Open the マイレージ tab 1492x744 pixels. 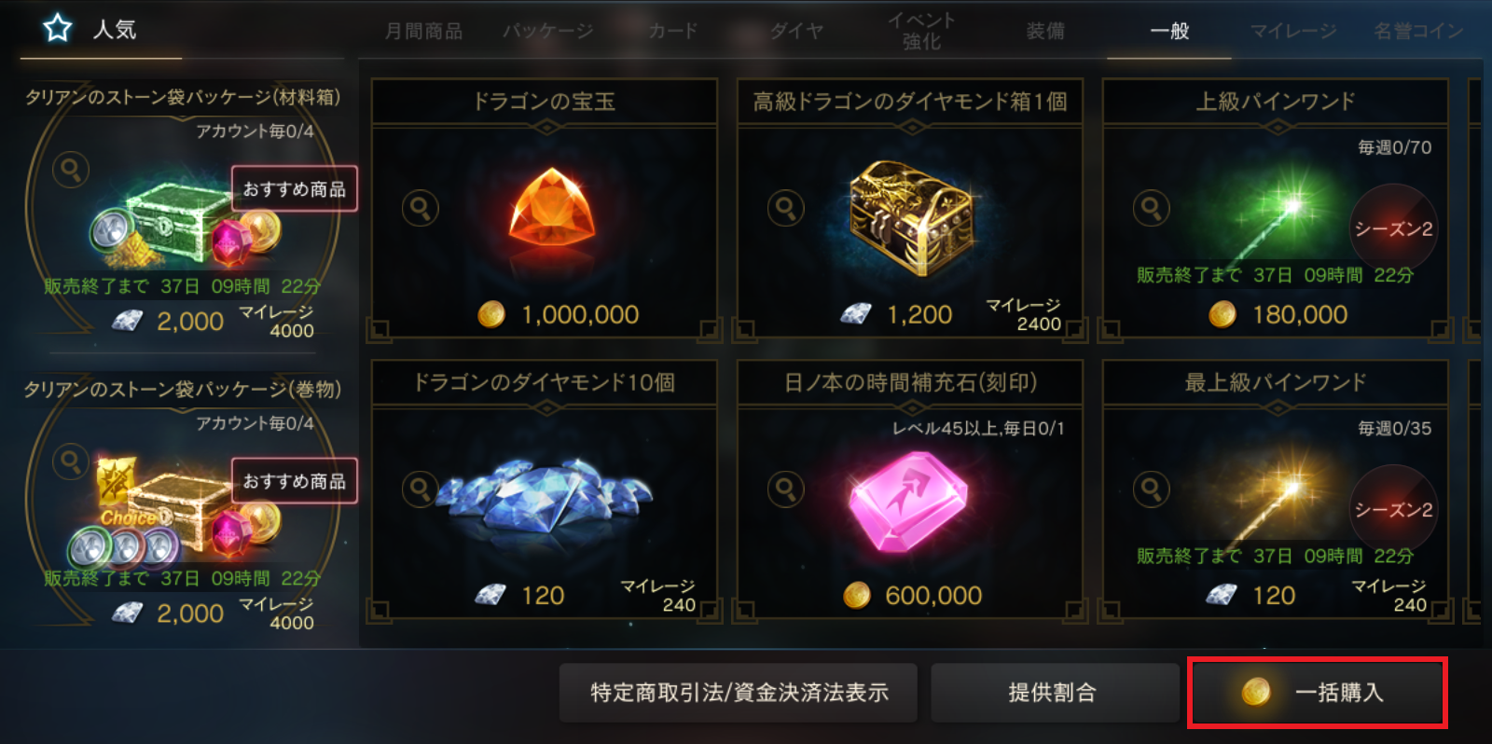1293,31
